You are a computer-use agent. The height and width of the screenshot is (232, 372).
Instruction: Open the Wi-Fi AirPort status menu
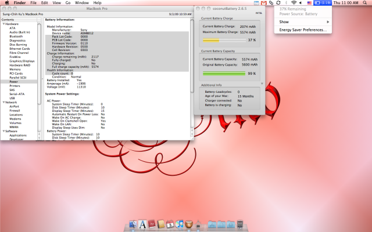pyautogui.click(x=294, y=3)
